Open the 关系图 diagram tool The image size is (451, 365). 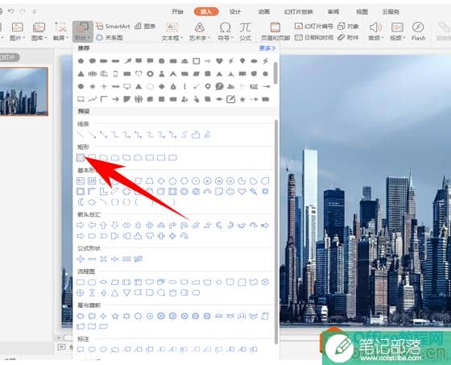[110, 37]
